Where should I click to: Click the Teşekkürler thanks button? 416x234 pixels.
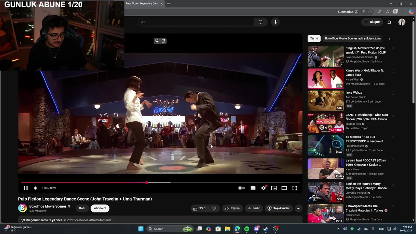tap(278, 208)
